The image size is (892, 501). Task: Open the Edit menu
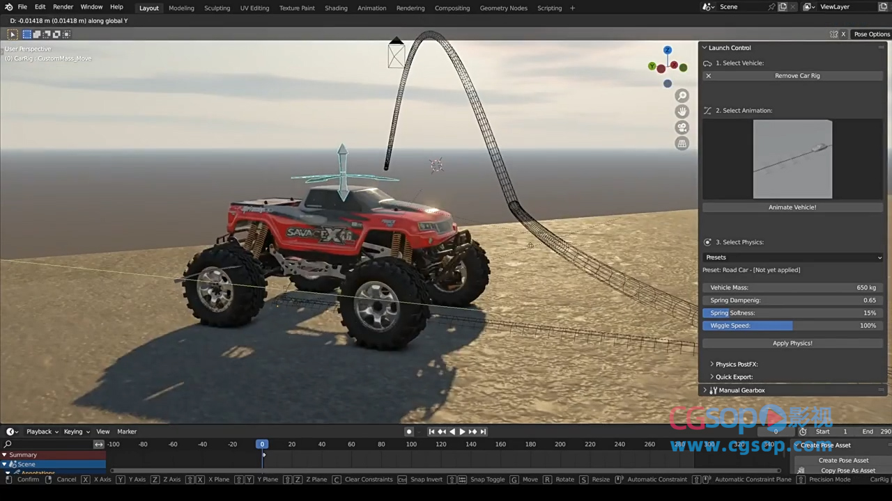click(x=40, y=7)
